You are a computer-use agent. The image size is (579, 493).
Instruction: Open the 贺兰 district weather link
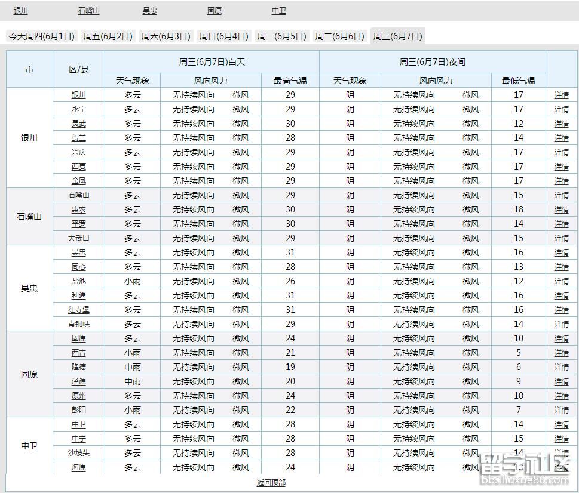point(79,138)
